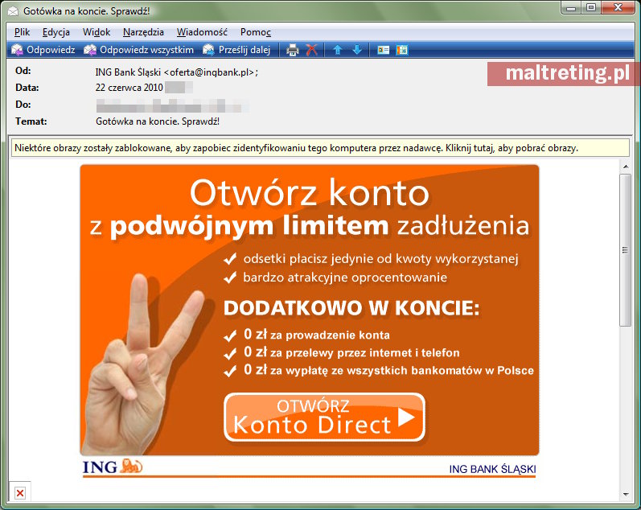The width and height of the screenshot is (641, 510).
Task: Minimize the message window
Action: coord(572,8)
